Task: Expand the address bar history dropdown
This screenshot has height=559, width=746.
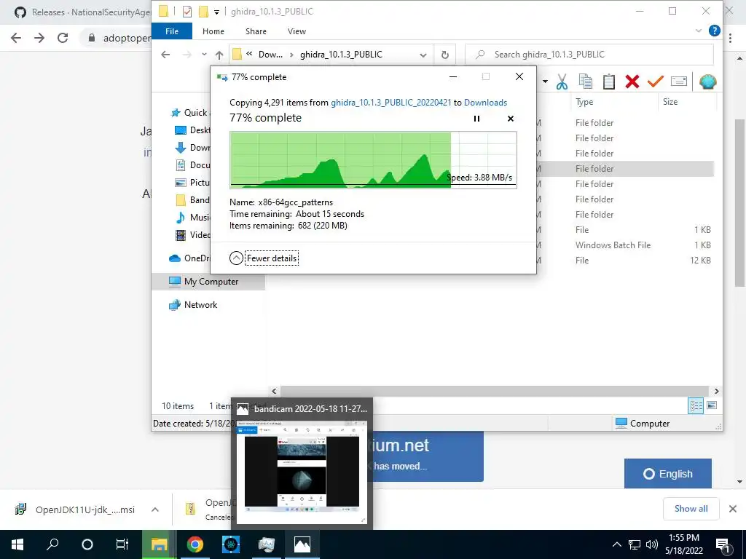Action: 423,55
